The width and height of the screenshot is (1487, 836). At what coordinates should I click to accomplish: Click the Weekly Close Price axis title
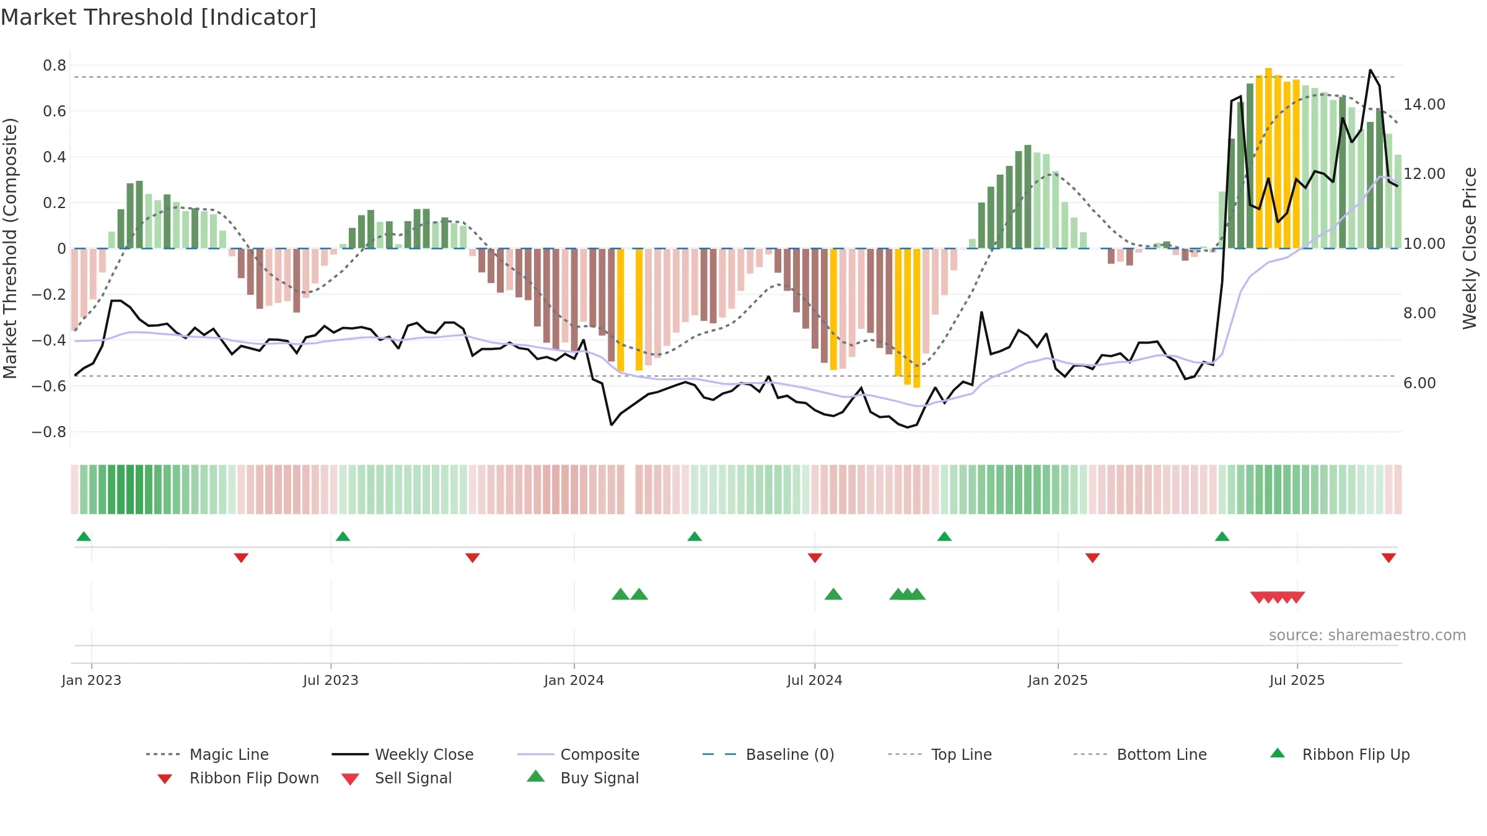(x=1470, y=248)
